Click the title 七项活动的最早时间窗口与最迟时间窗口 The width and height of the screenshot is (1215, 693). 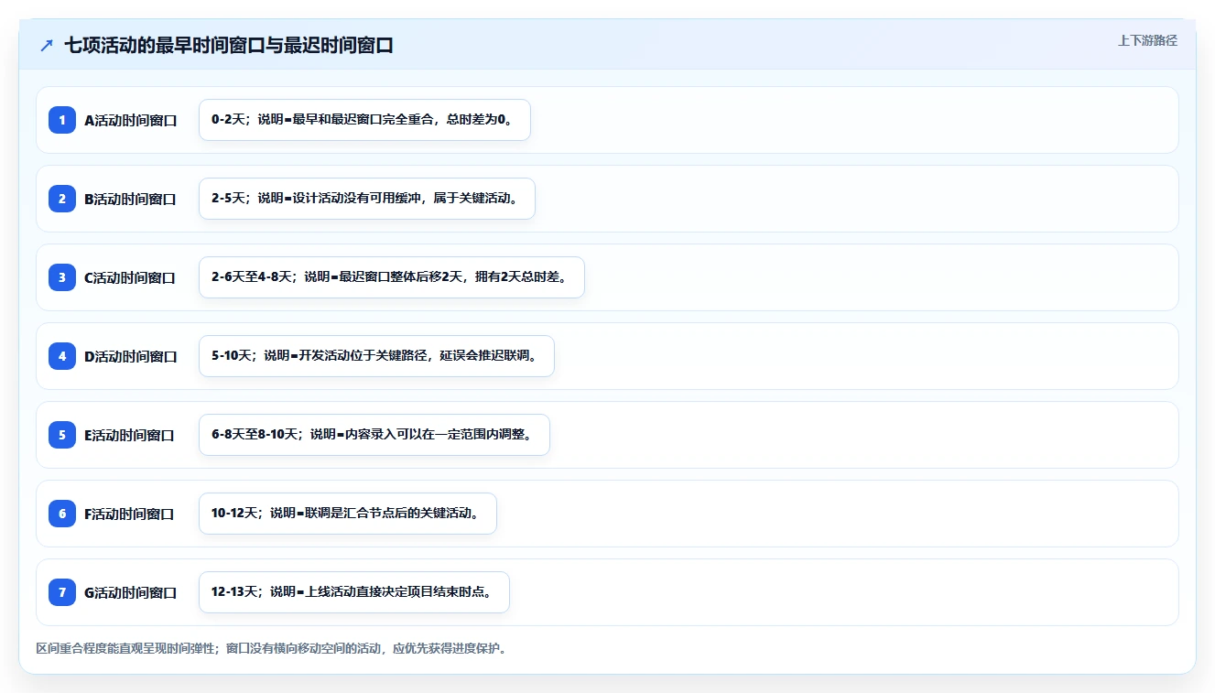pyautogui.click(x=229, y=46)
